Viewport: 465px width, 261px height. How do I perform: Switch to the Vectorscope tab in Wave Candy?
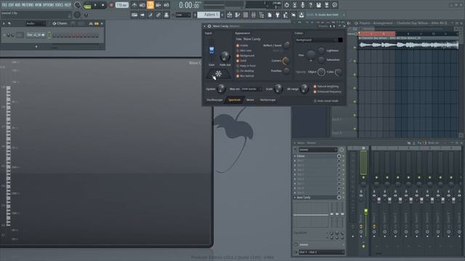(268, 100)
